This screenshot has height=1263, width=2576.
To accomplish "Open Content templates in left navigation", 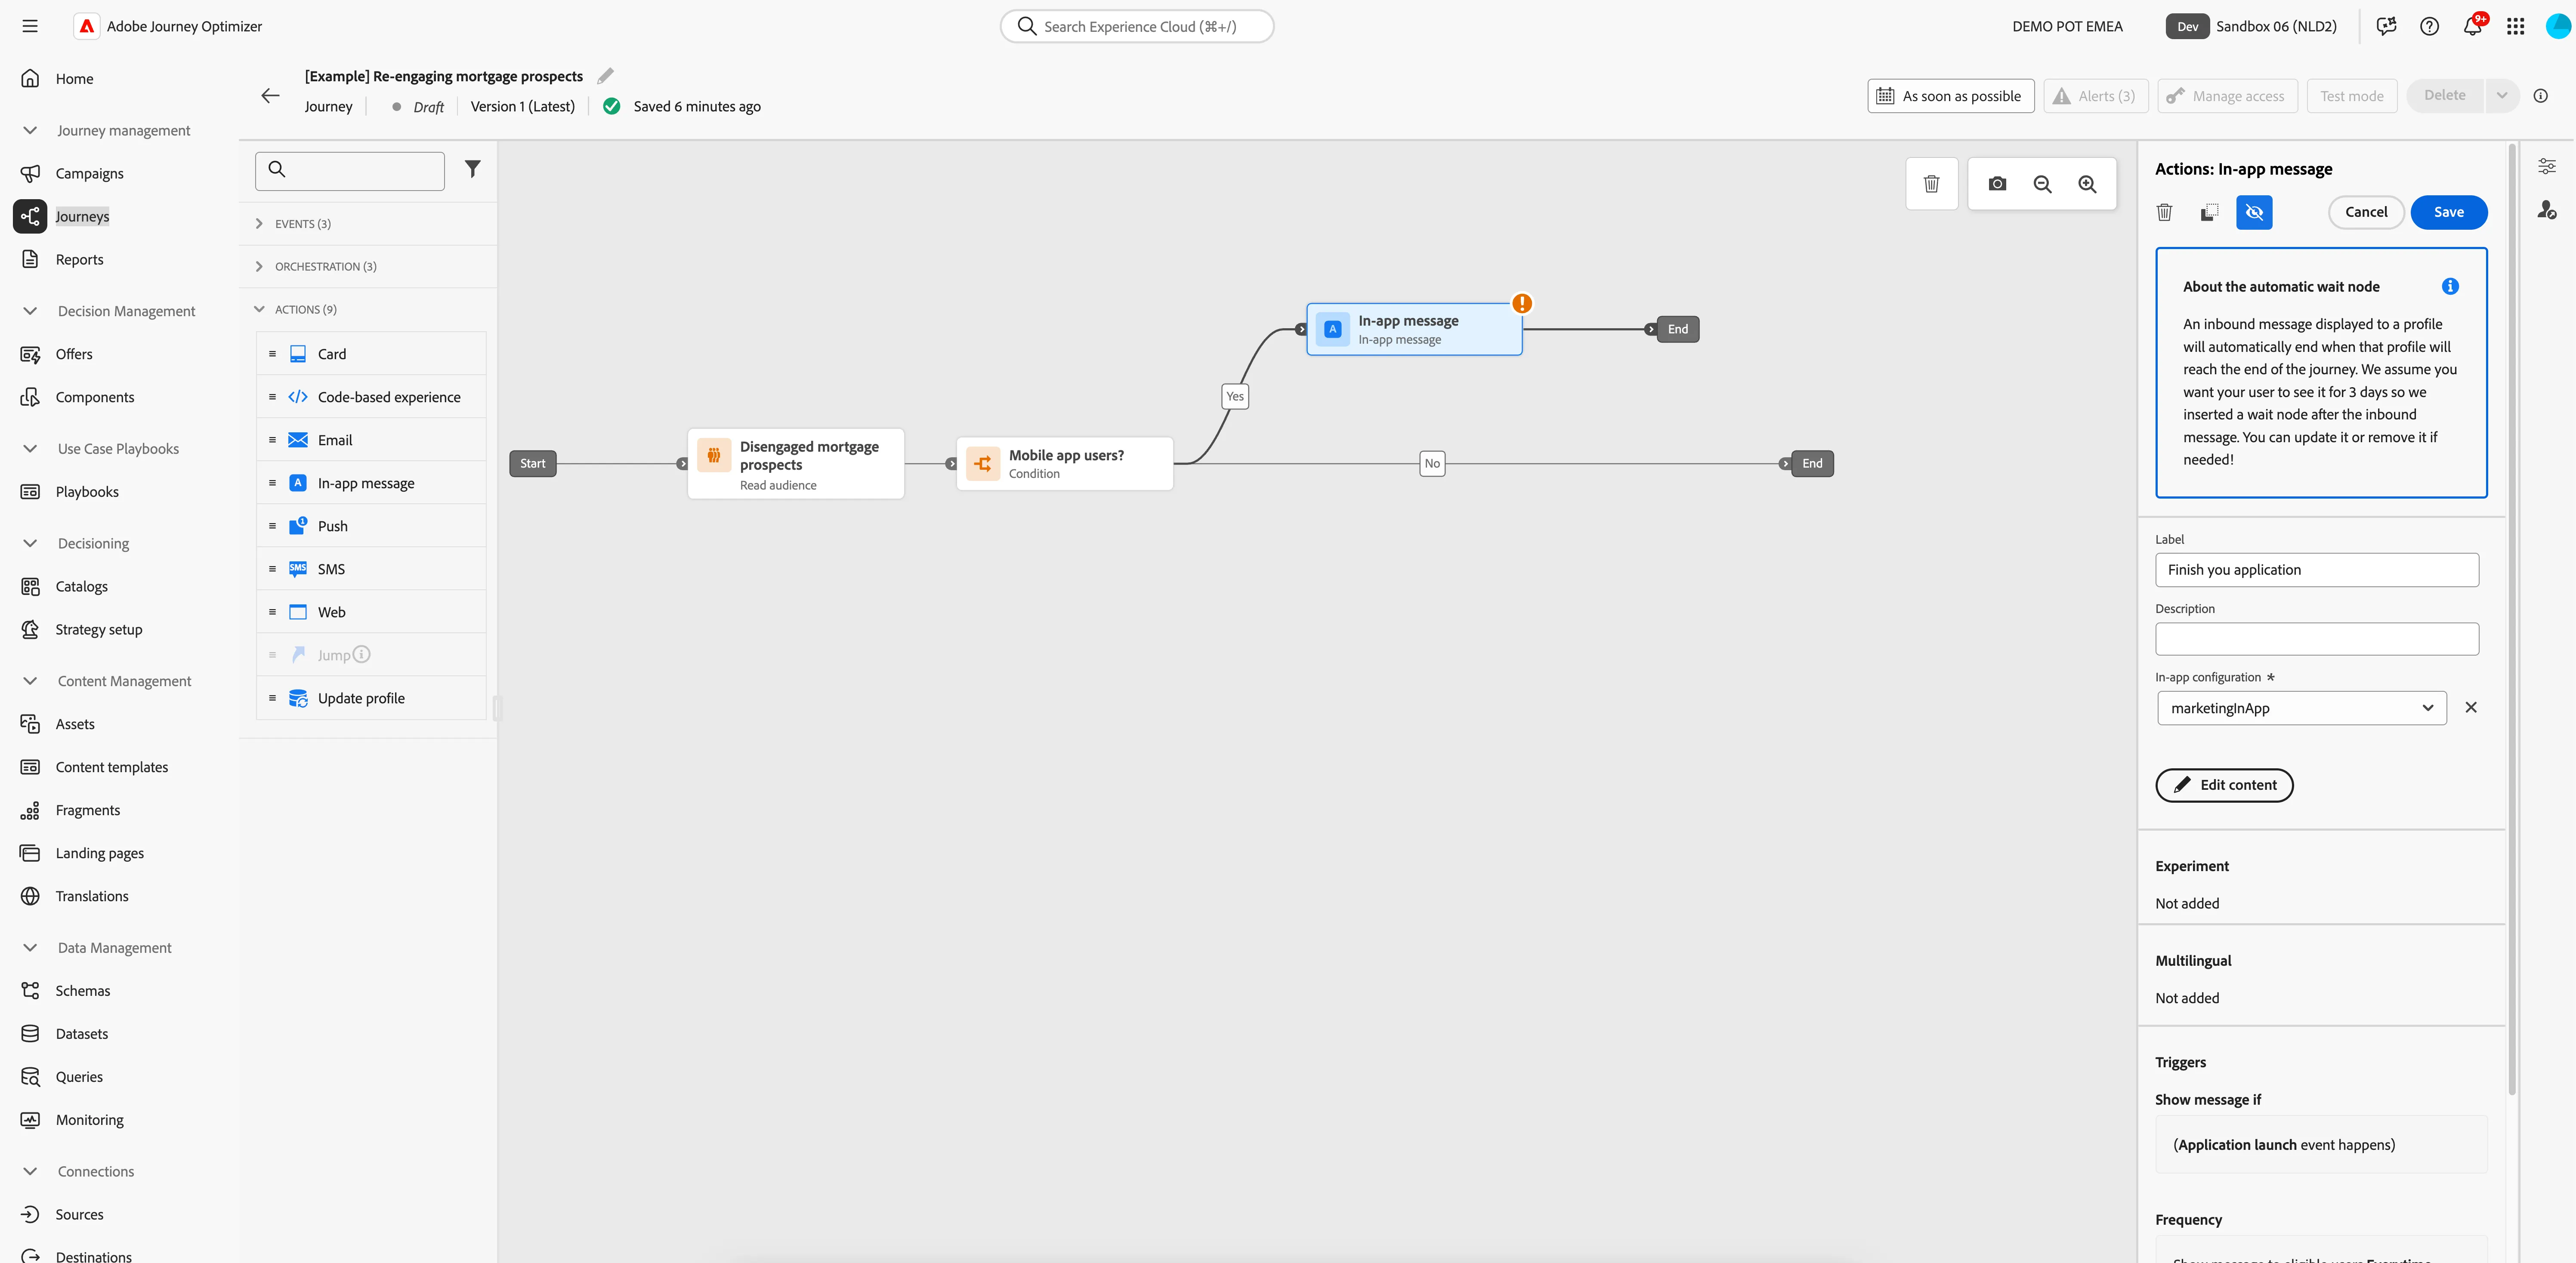I will coord(112,768).
